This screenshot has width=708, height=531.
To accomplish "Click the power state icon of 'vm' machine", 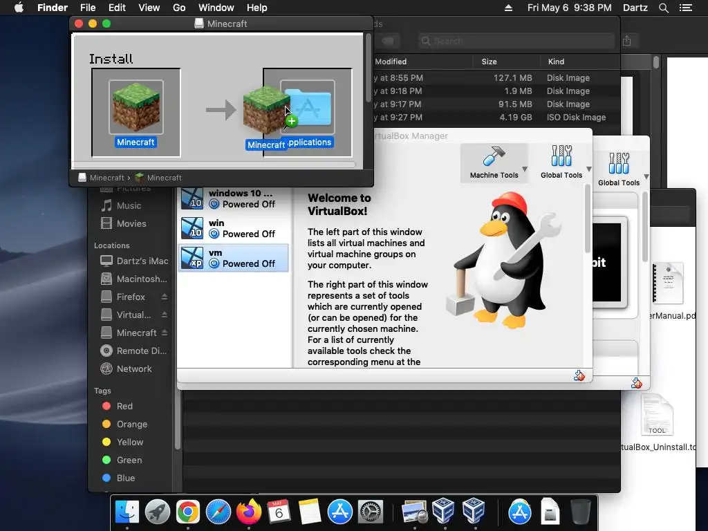I will [214, 263].
